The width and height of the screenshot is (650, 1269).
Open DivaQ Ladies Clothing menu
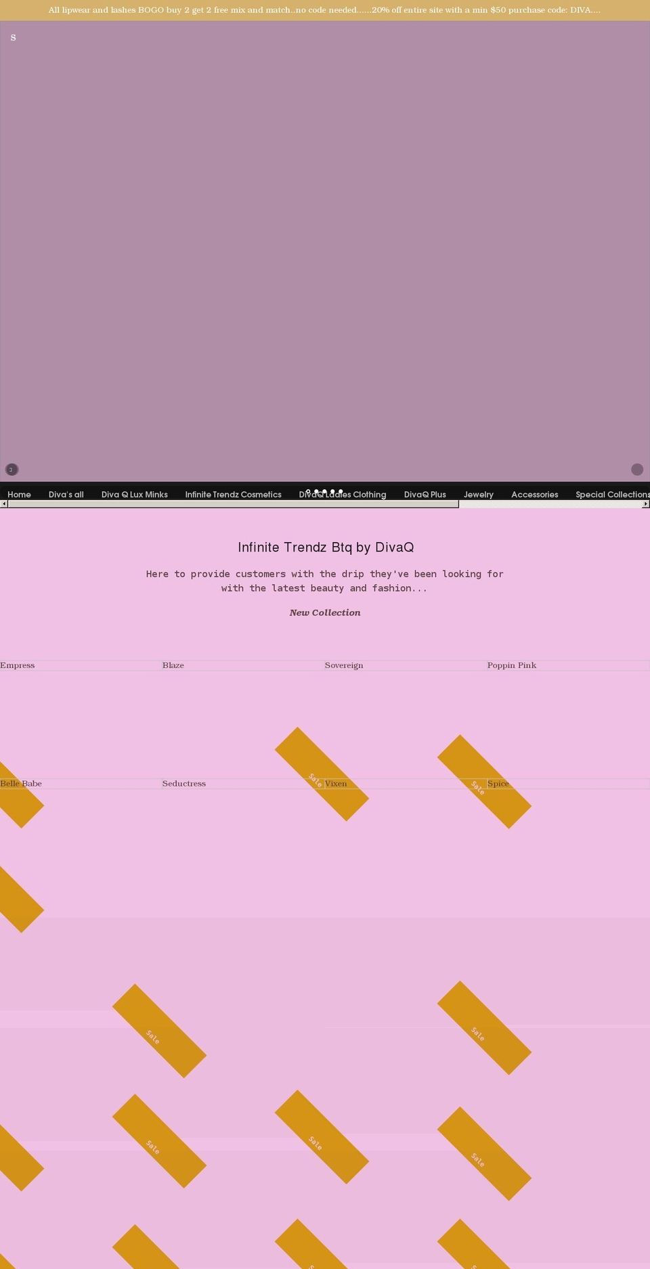[x=343, y=494]
